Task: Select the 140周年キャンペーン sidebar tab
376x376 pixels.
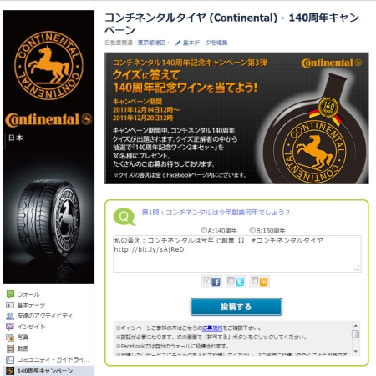Action: (48, 371)
